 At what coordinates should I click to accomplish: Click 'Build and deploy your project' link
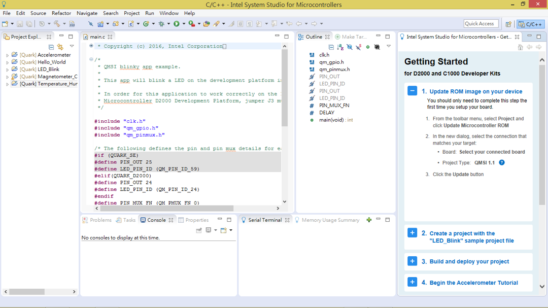(469, 261)
